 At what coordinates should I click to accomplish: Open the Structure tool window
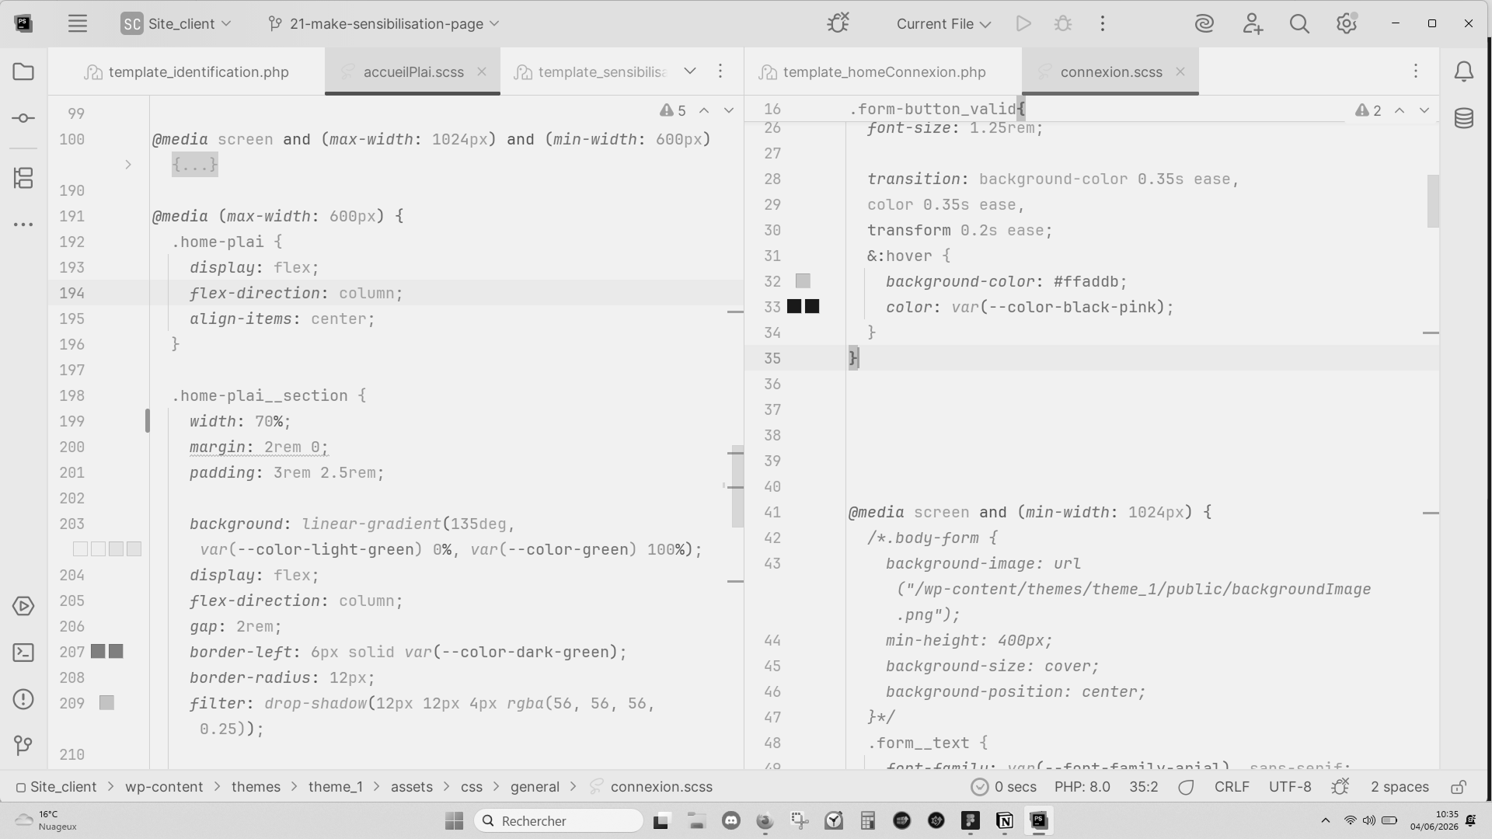pos(23,178)
